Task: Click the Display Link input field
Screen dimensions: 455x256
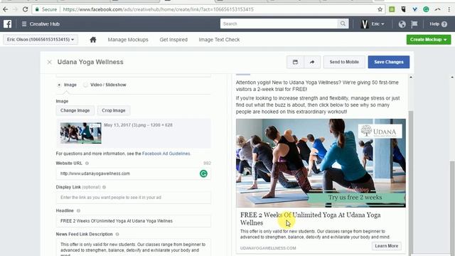Action: 134,198
